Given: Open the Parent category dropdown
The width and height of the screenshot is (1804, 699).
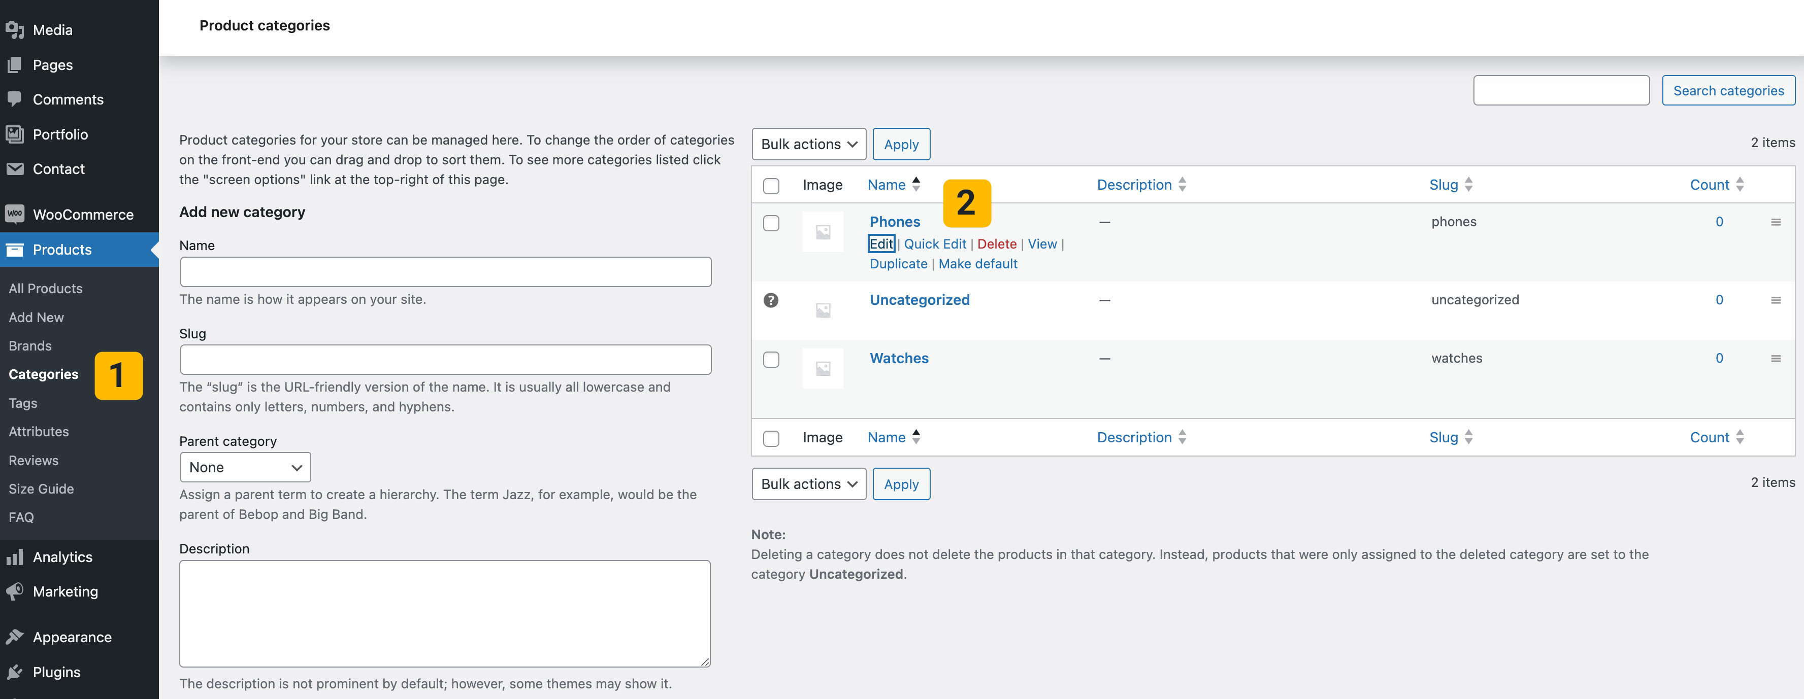Looking at the screenshot, I should [x=245, y=467].
